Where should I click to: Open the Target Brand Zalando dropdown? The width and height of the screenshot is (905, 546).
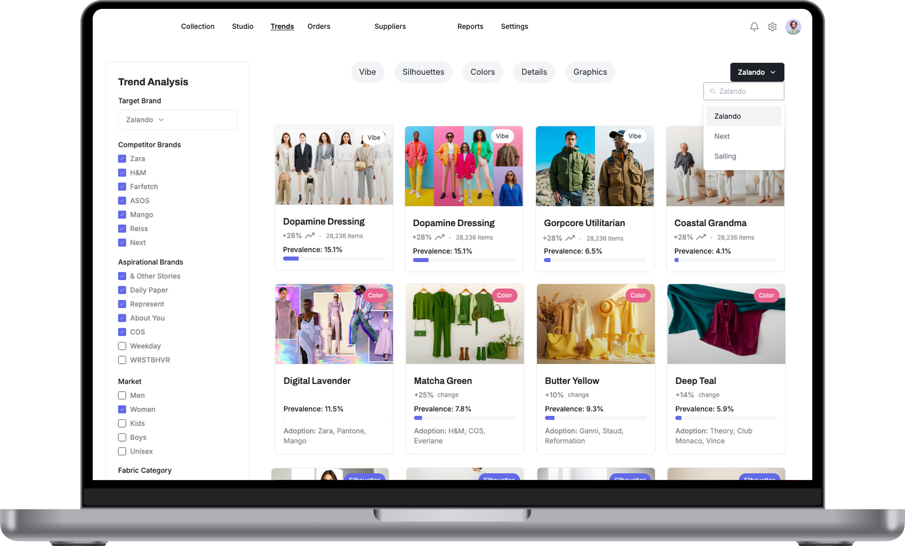coord(177,120)
